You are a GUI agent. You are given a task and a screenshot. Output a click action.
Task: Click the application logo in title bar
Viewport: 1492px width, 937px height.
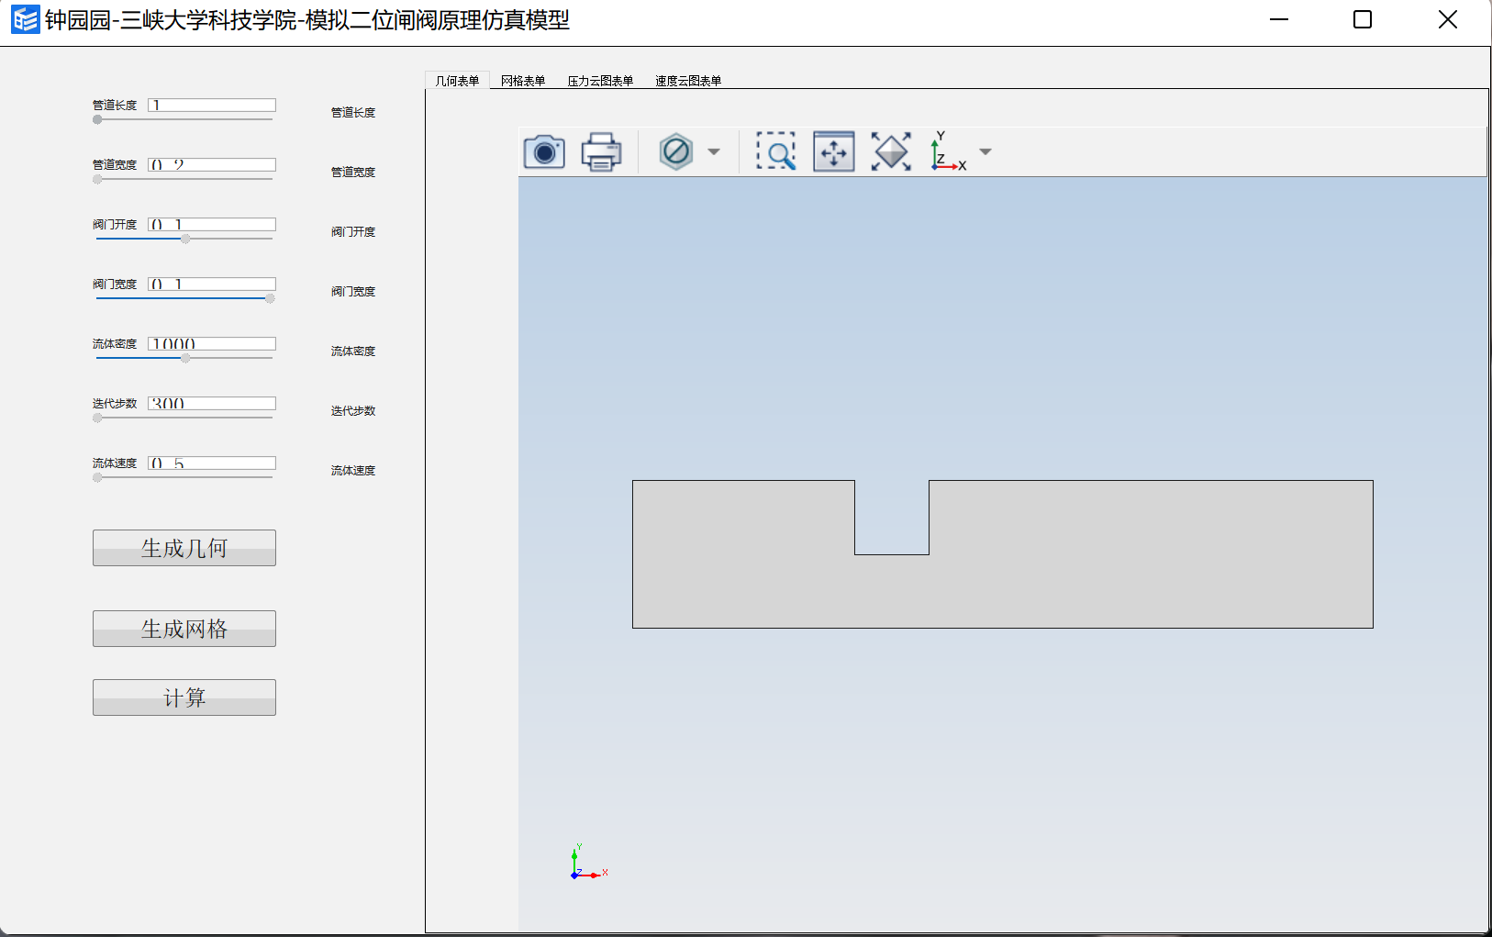(x=25, y=19)
